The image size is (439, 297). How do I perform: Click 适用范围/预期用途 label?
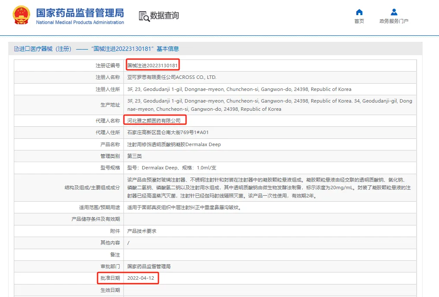click(x=99, y=207)
